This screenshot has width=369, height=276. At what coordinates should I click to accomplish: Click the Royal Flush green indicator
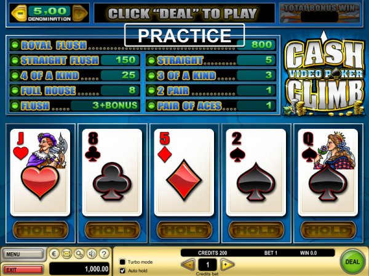coord(15,45)
